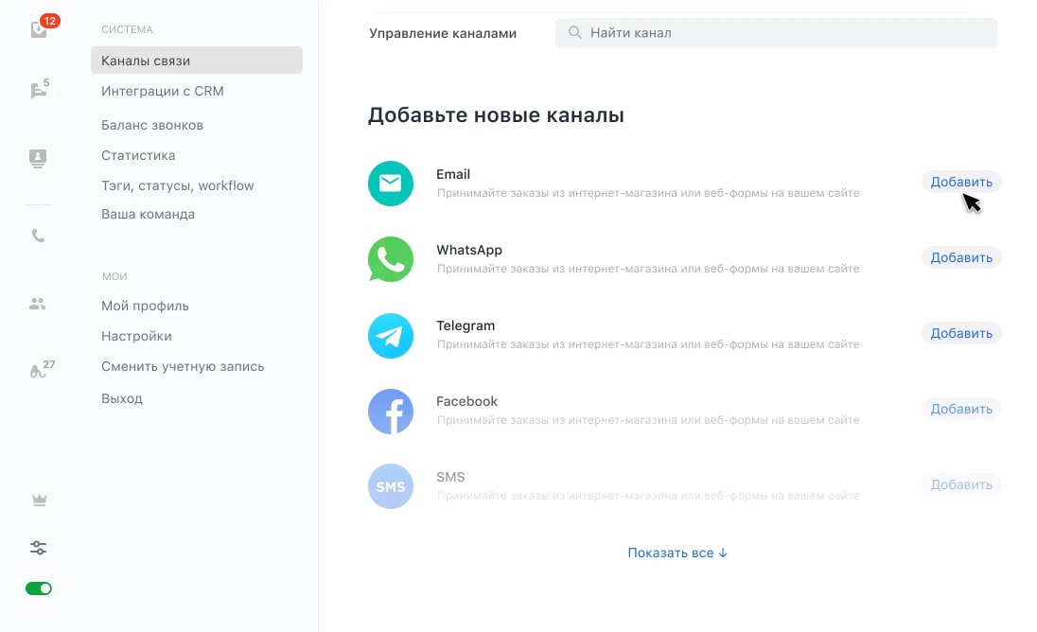
Task: Open the crown premium icon
Action: tap(39, 500)
